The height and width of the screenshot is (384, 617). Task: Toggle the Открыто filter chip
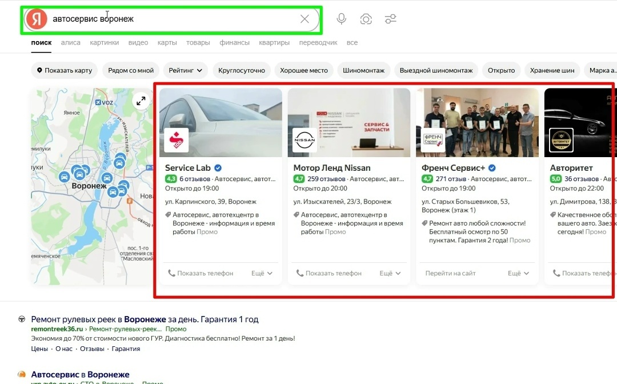pos(502,70)
